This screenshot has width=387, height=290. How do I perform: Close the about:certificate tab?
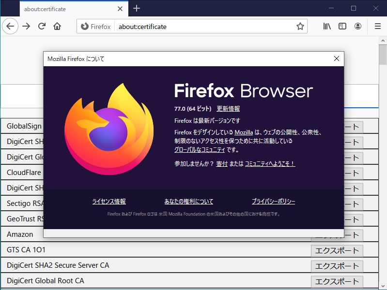pyautogui.click(x=120, y=9)
